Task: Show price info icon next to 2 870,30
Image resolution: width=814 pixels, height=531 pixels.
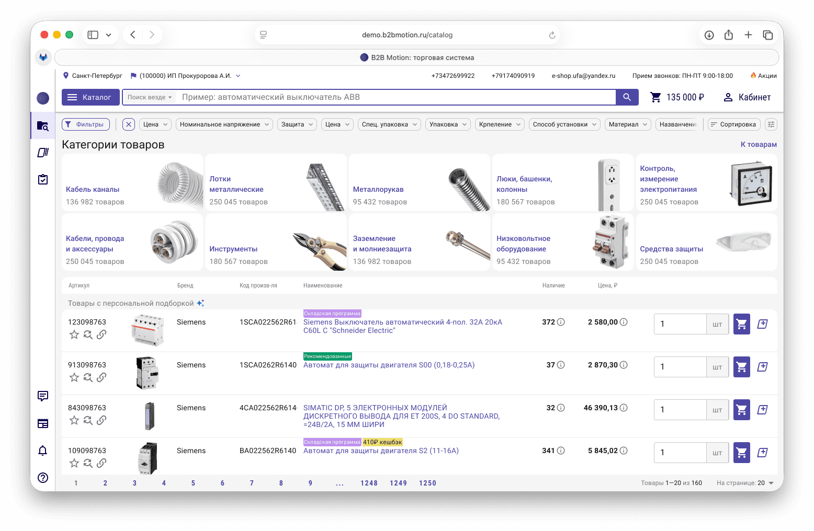Action: click(x=624, y=365)
